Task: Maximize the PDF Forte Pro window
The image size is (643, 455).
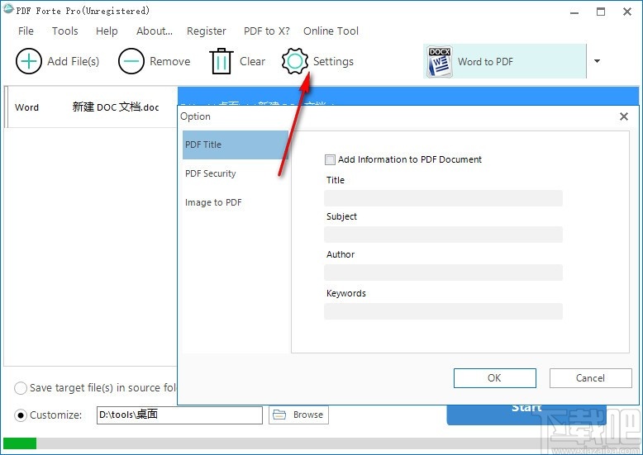Action: click(601, 12)
